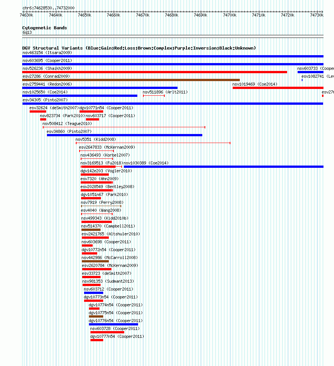Image resolution: width=334 pixels, height=366 pixels.
Task: Click dgv10777n54 (Cooper2011) label
Action: [117, 337]
